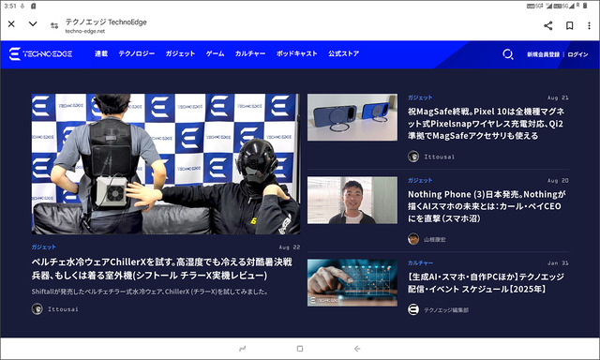
Task: Click Ittousai author avatar under main article
Action: (37, 308)
